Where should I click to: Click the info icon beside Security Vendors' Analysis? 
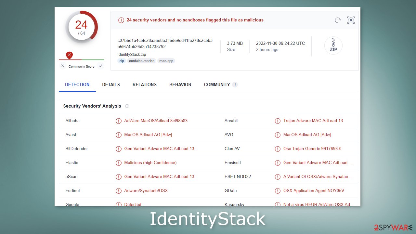point(127,106)
